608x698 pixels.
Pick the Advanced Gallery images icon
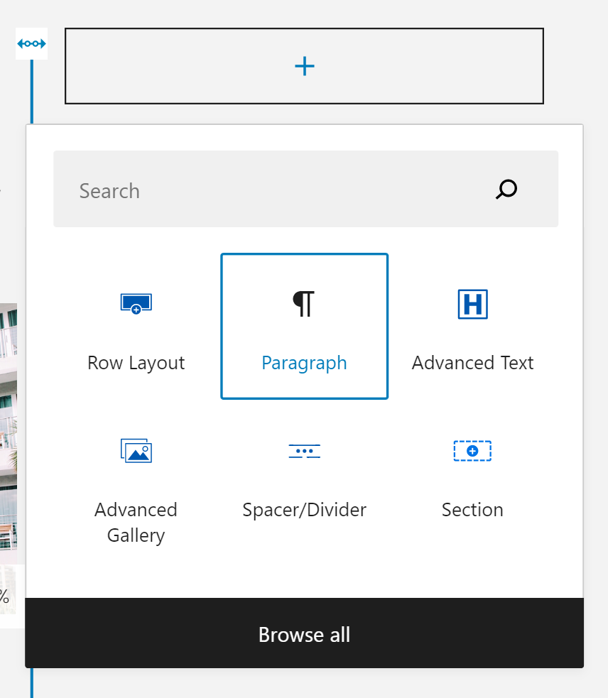pos(136,450)
